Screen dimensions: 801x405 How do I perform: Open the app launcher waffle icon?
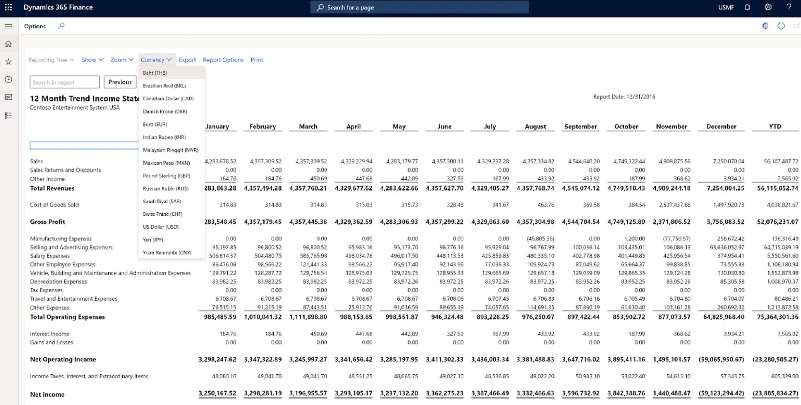8,7
